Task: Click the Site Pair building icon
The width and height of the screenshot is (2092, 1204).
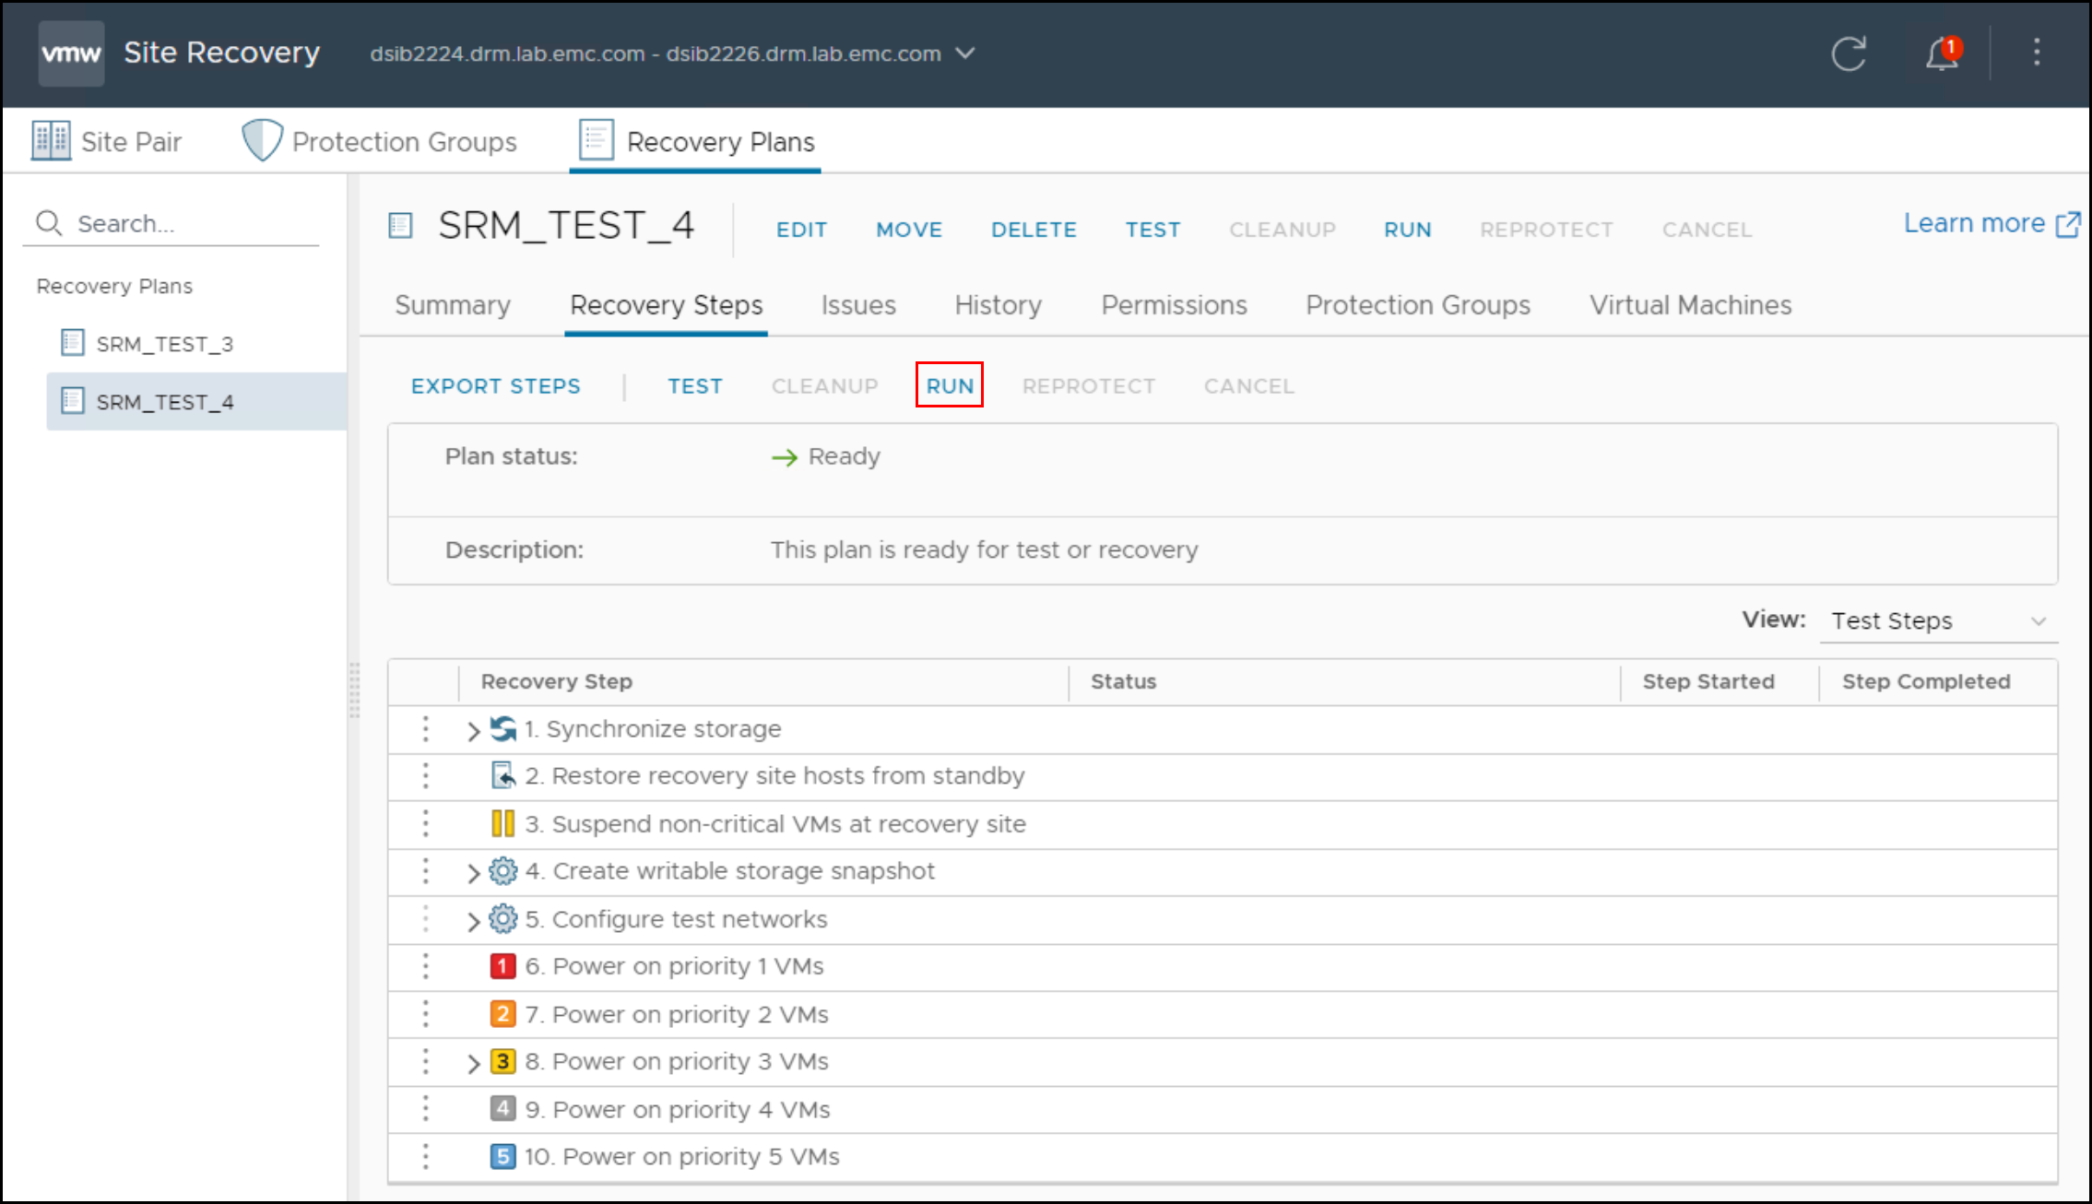Action: [52, 141]
